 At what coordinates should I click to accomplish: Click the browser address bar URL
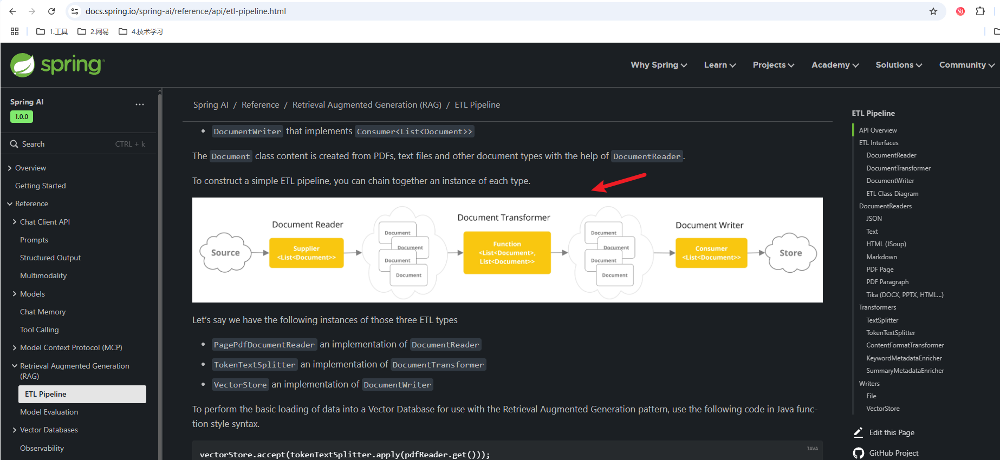[186, 11]
